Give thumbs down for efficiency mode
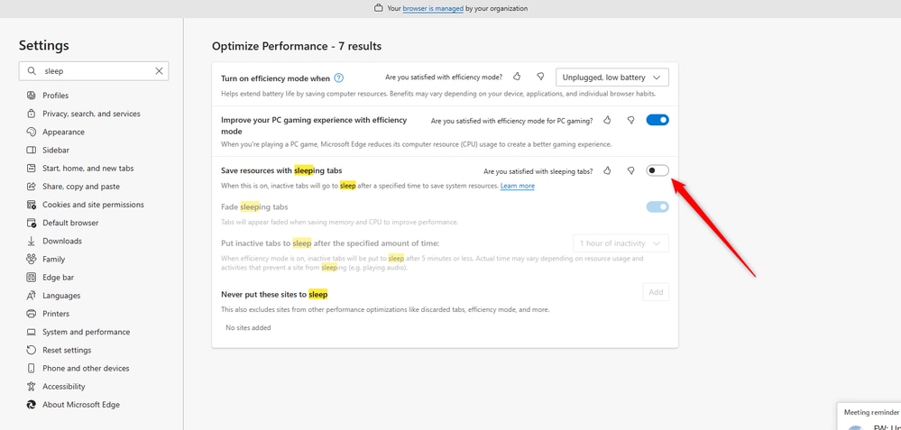901x430 pixels. pos(540,77)
